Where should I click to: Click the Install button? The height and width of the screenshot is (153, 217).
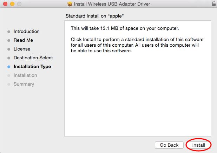pyautogui.click(x=198, y=145)
